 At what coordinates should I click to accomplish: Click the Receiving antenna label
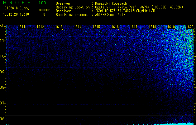pos(72,15)
